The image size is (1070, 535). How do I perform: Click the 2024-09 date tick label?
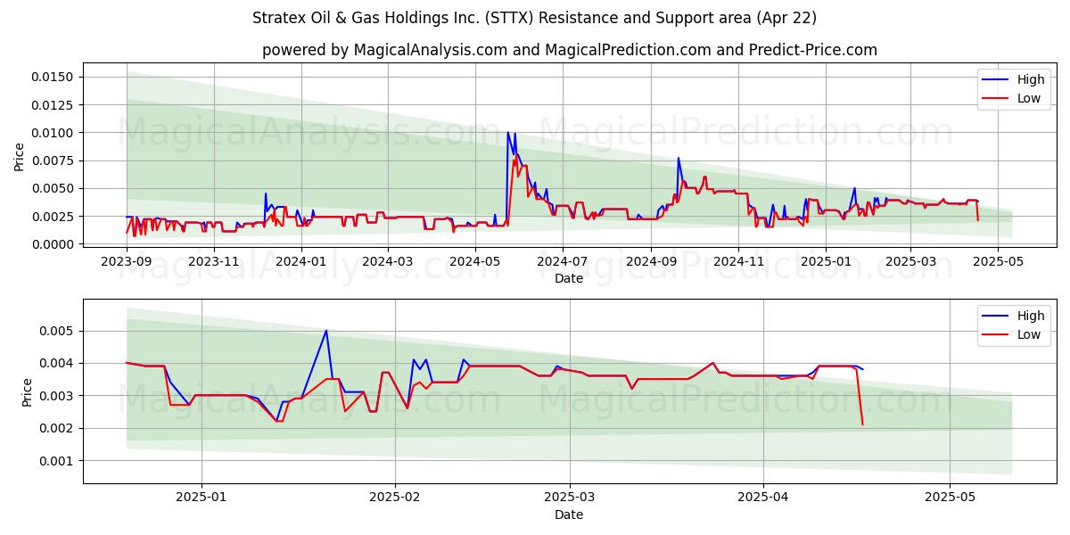tap(650, 261)
